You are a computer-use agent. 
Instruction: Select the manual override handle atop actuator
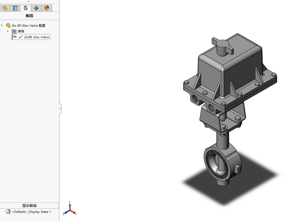point(223,46)
